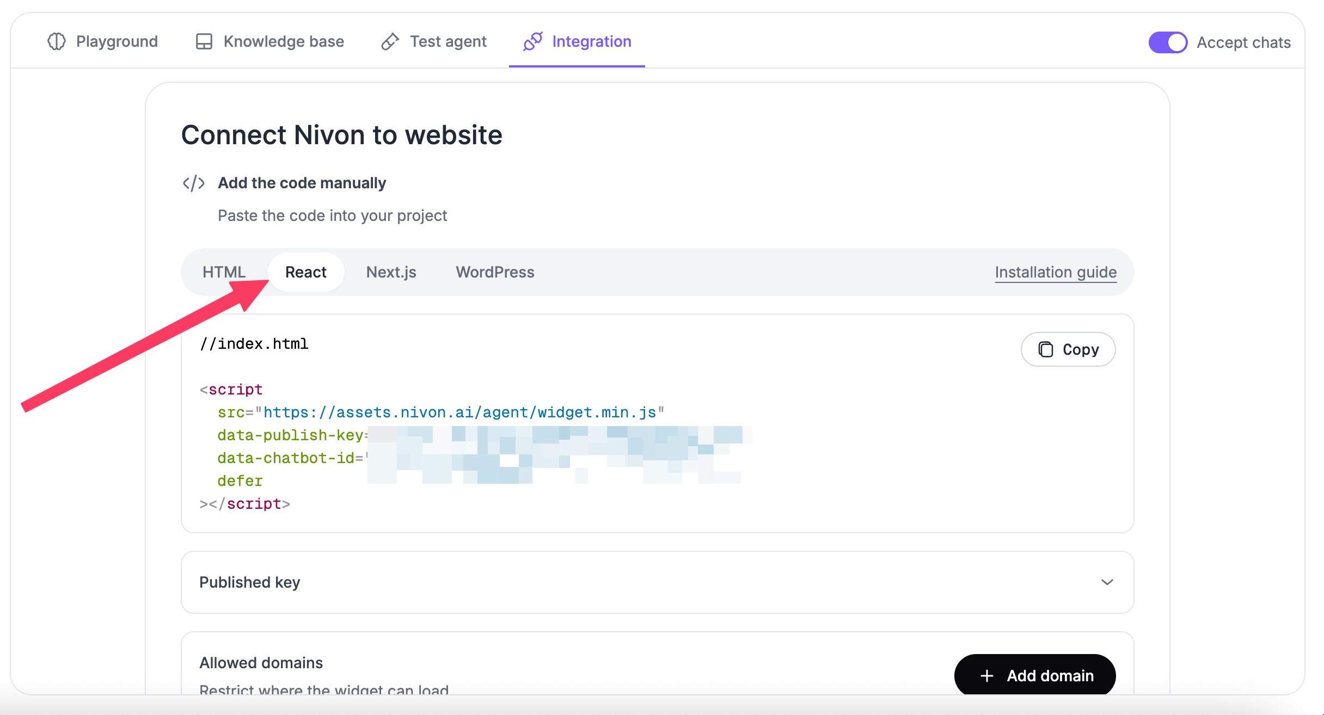Click the Knowledge base book icon

204,41
